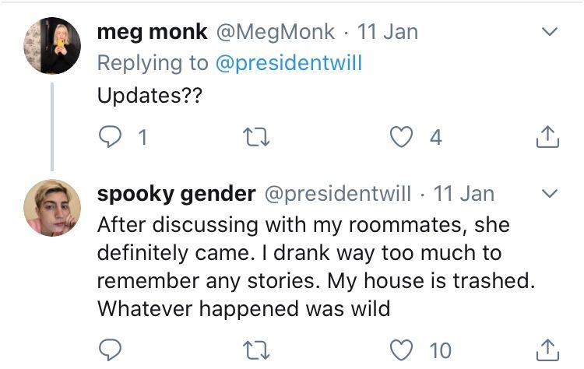Open options chevron on meg monk's tweet

click(x=550, y=32)
